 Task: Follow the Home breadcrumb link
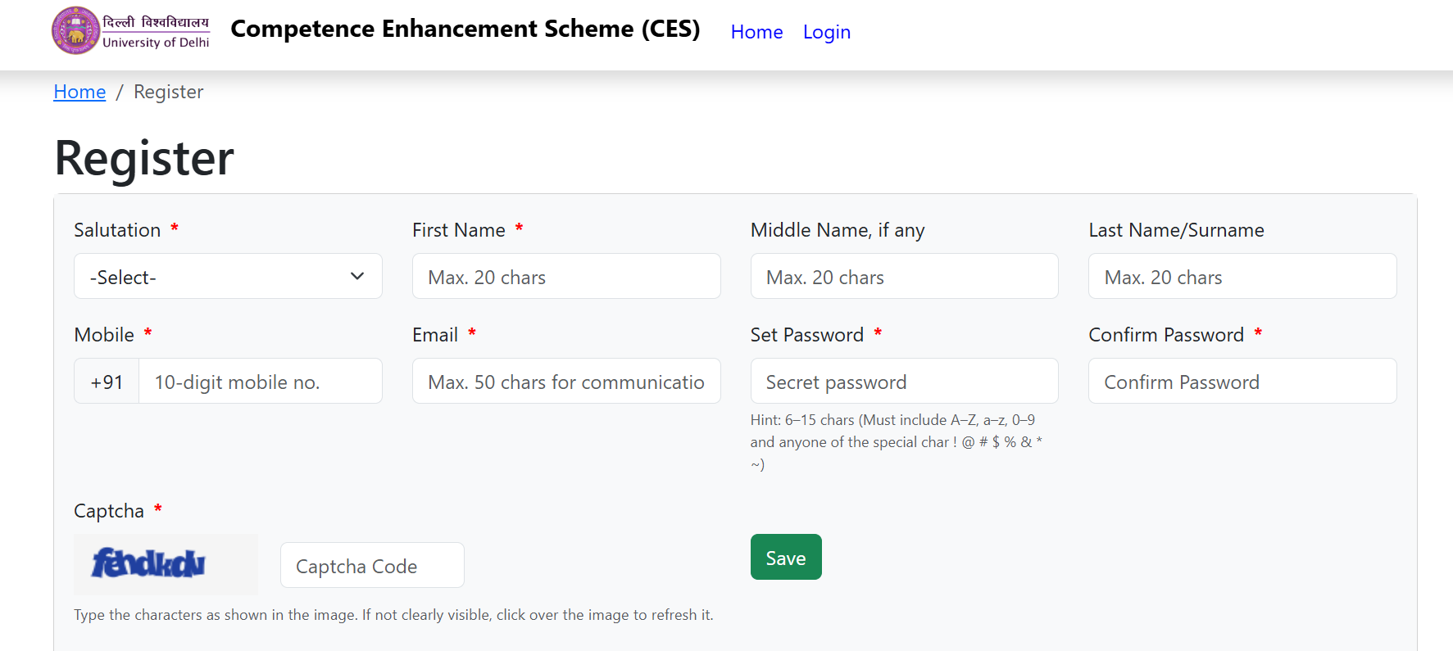(x=79, y=92)
